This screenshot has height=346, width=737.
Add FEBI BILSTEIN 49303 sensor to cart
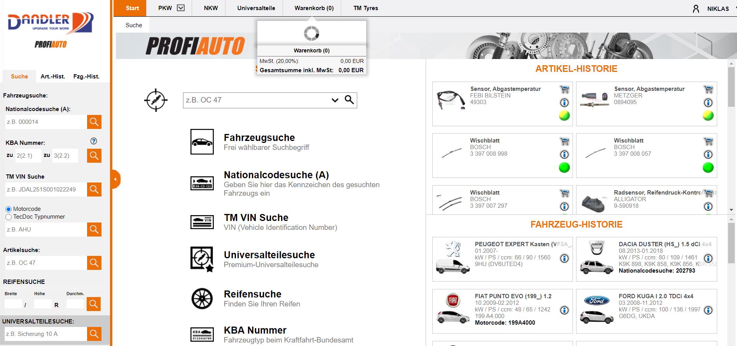(564, 89)
